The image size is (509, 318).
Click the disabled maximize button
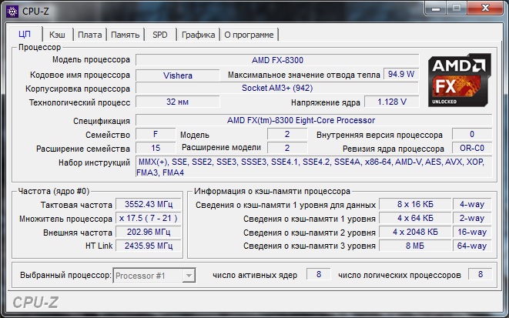pyautogui.click(x=457, y=8)
